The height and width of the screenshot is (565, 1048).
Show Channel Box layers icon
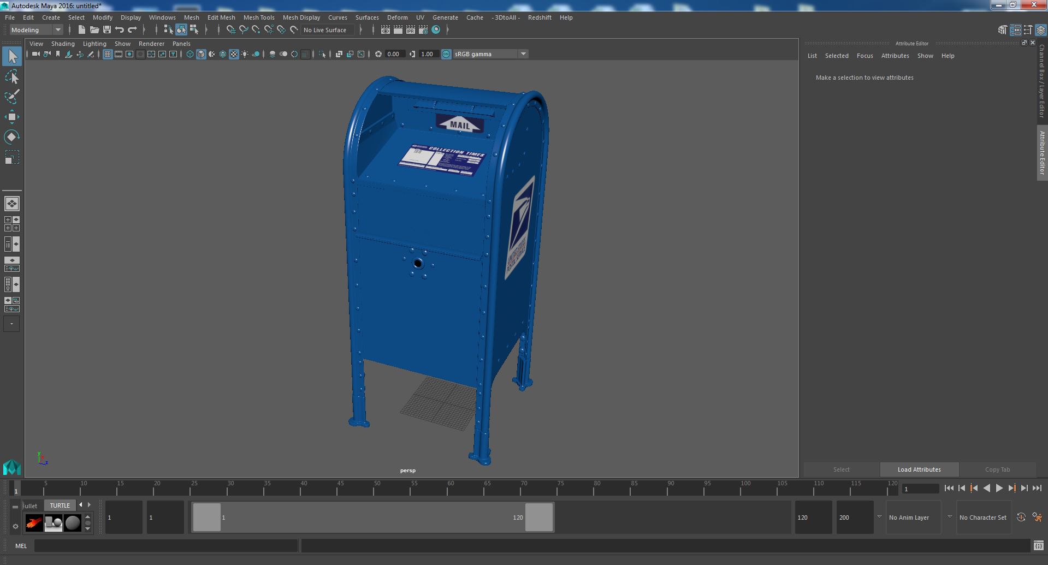pos(1041,30)
